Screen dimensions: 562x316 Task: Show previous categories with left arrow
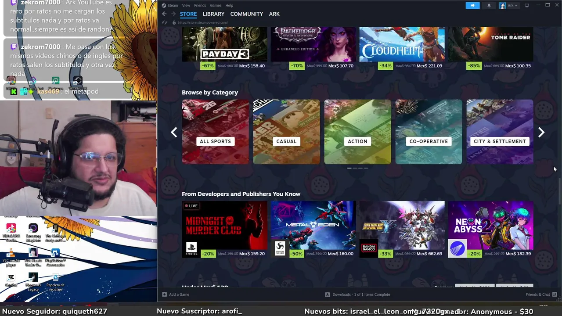(x=174, y=132)
